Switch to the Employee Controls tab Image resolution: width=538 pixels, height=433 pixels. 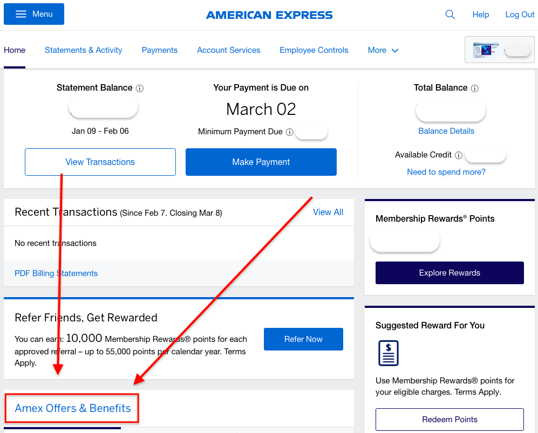click(x=314, y=50)
